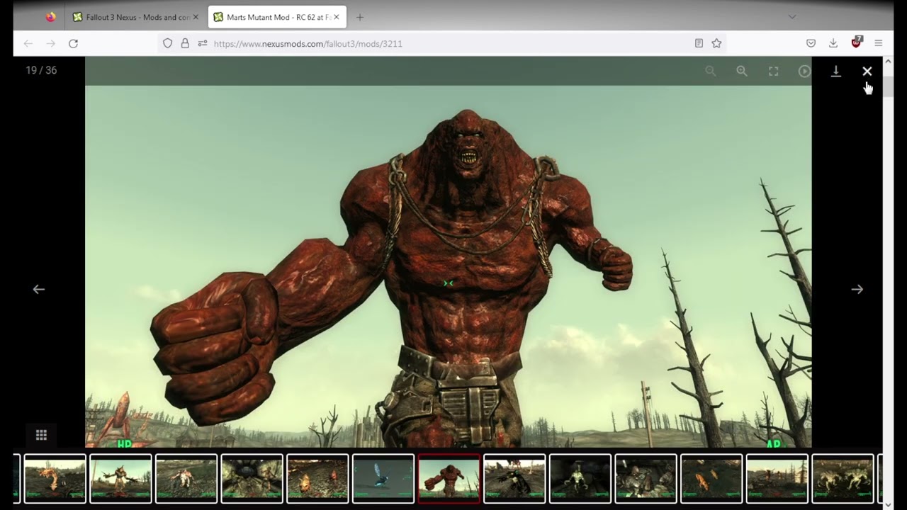Go forward in browser history
This screenshot has width=907, height=510.
click(50, 43)
